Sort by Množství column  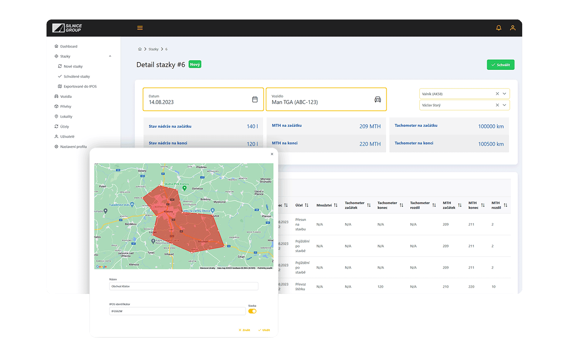click(x=336, y=205)
